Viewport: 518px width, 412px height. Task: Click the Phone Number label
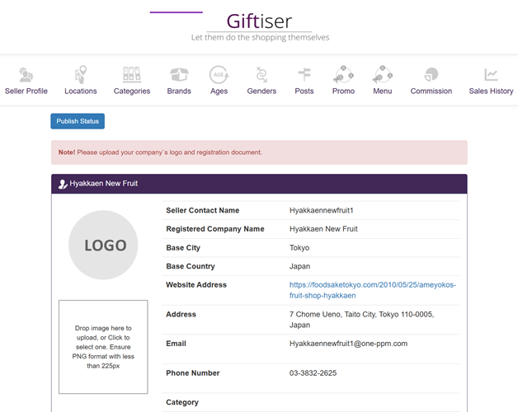[192, 373]
